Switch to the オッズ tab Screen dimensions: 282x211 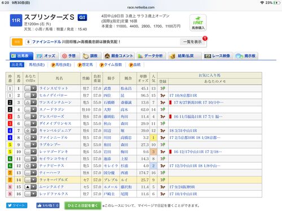click(x=47, y=56)
